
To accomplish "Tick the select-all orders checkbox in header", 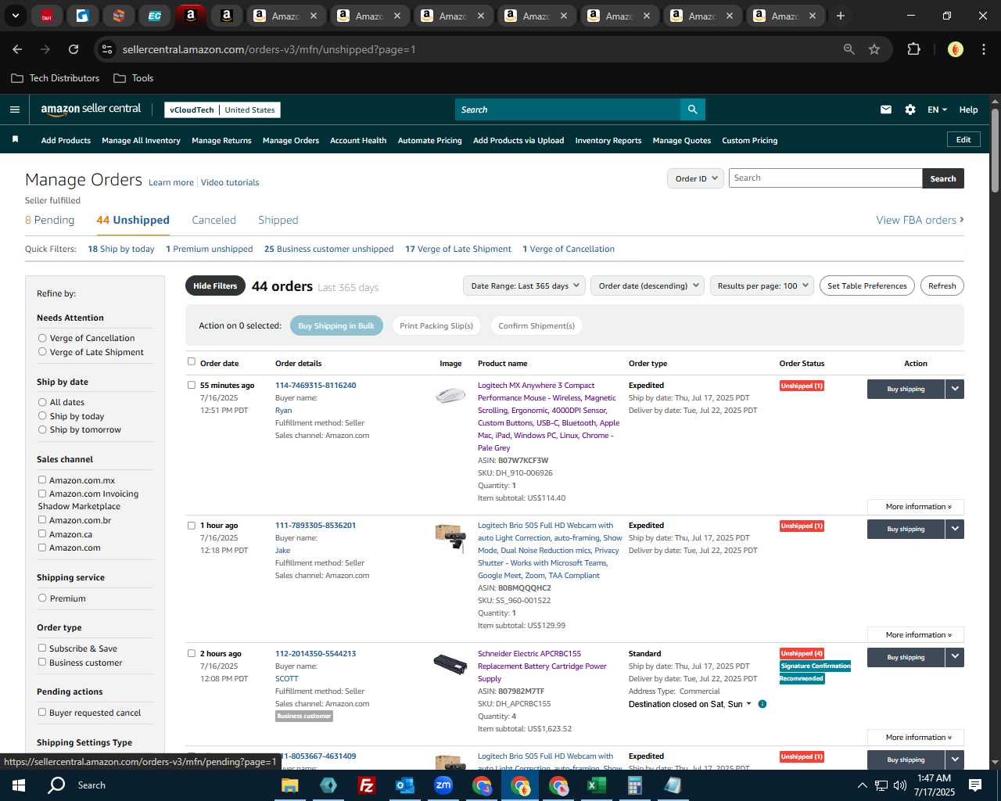I will tap(192, 361).
